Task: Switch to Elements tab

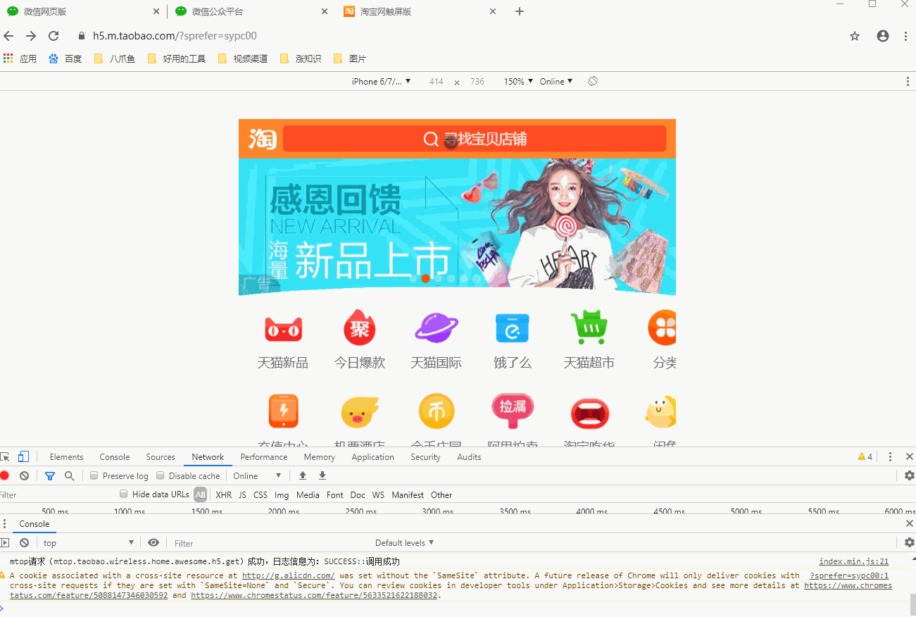Action: click(66, 456)
